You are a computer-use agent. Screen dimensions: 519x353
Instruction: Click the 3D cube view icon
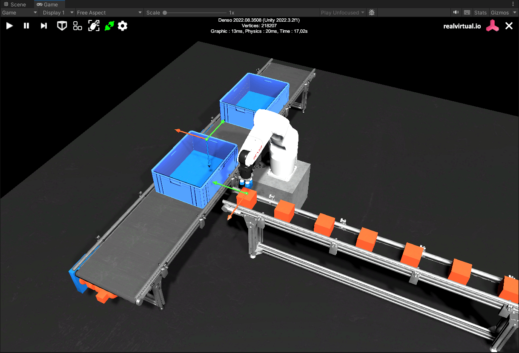pyautogui.click(x=62, y=26)
